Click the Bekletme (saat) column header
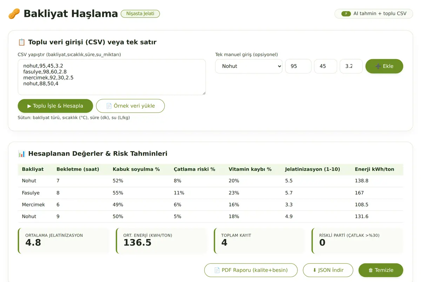 click(78, 169)
